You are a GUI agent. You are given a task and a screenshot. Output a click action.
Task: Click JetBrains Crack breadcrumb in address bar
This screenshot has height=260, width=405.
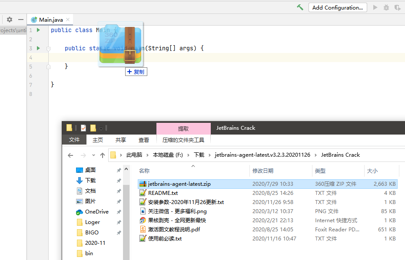coord(340,155)
